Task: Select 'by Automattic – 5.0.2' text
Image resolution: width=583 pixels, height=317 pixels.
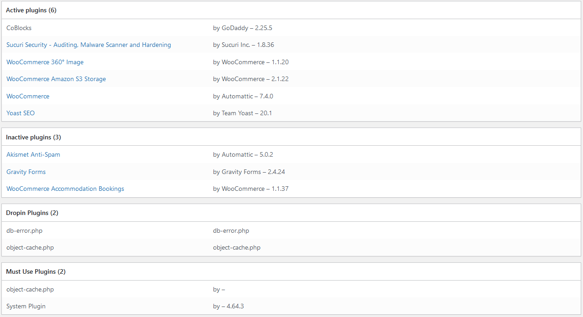Action: pyautogui.click(x=243, y=154)
